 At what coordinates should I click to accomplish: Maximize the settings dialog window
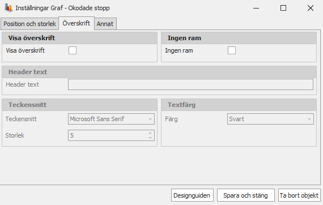pos(283,8)
